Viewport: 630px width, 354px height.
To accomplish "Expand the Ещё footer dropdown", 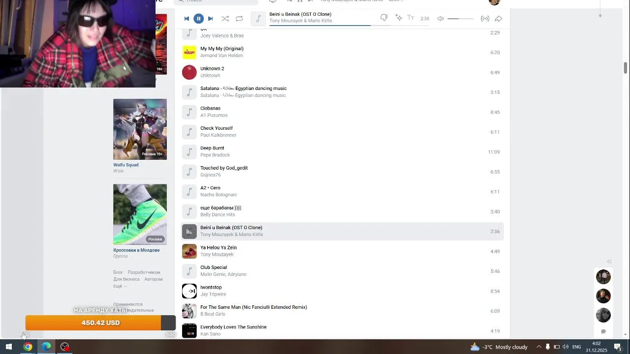I will (x=120, y=286).
